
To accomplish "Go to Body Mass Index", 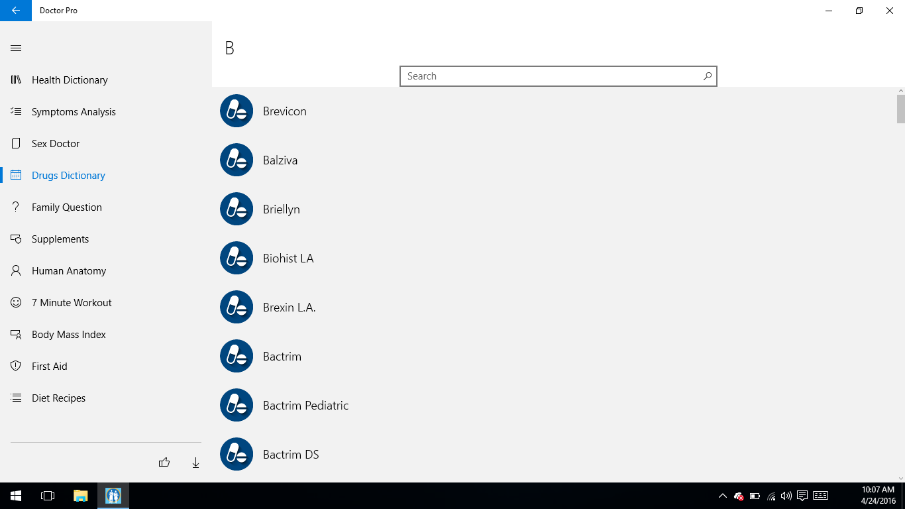I will tap(68, 335).
